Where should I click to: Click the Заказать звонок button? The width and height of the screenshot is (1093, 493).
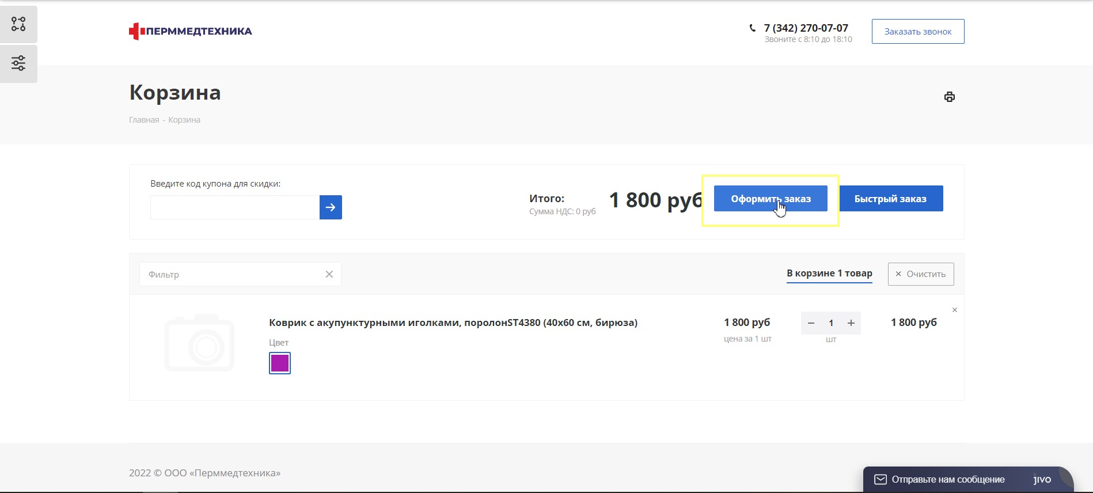(918, 32)
